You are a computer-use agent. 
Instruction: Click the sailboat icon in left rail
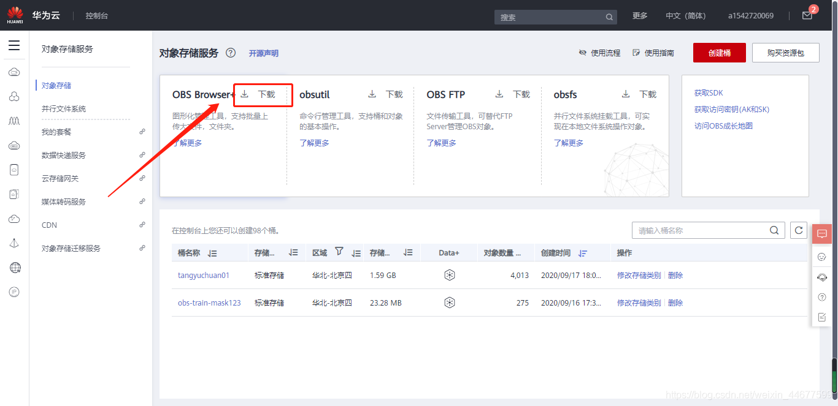(15, 243)
